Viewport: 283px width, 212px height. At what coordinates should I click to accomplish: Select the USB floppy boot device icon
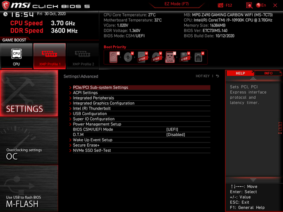click(185, 57)
